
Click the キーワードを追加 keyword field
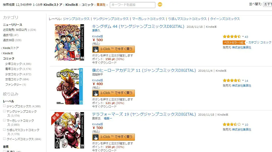coord(133,5)
